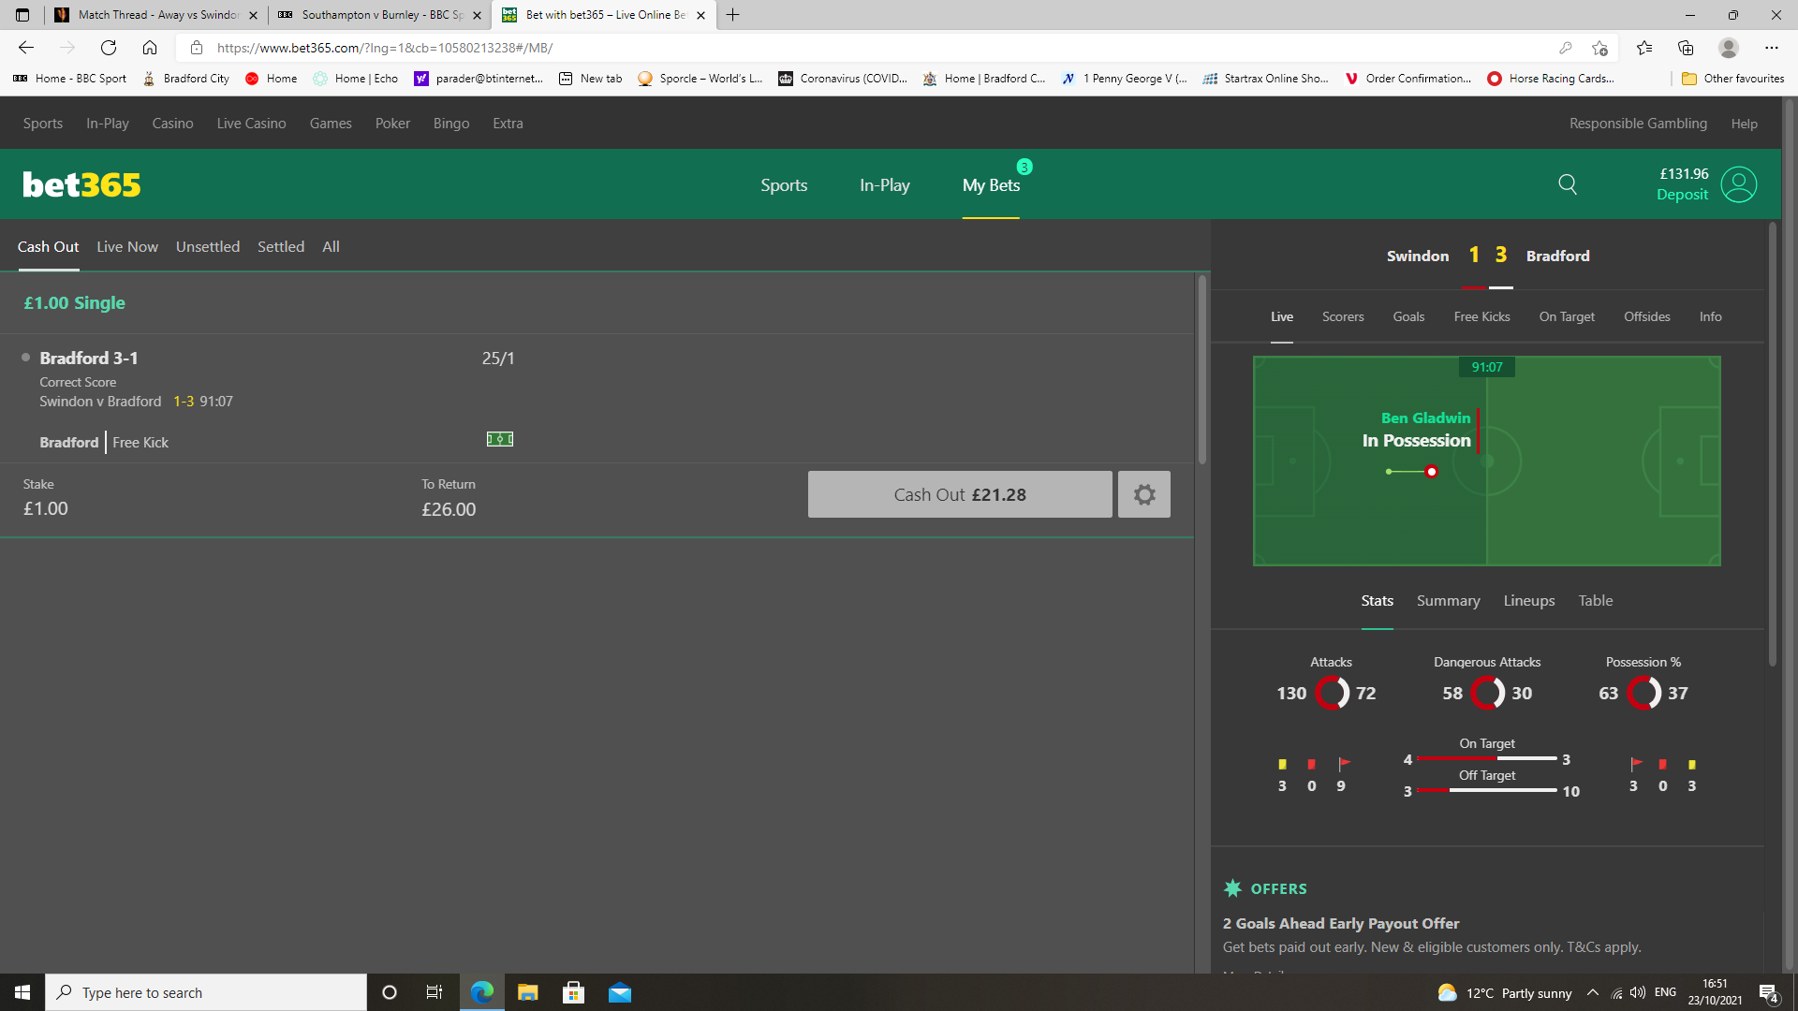Open Sports in green header
The height and width of the screenshot is (1011, 1798).
click(x=784, y=184)
